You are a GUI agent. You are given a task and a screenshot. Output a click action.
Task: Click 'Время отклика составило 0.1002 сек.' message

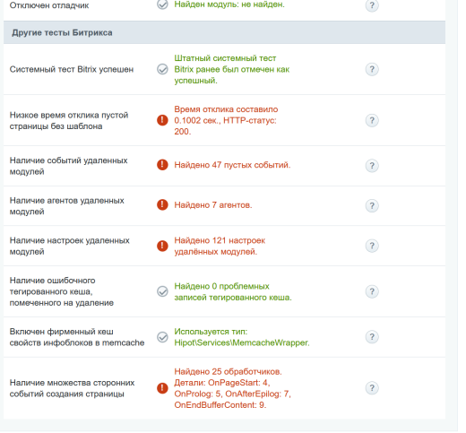pos(226,120)
